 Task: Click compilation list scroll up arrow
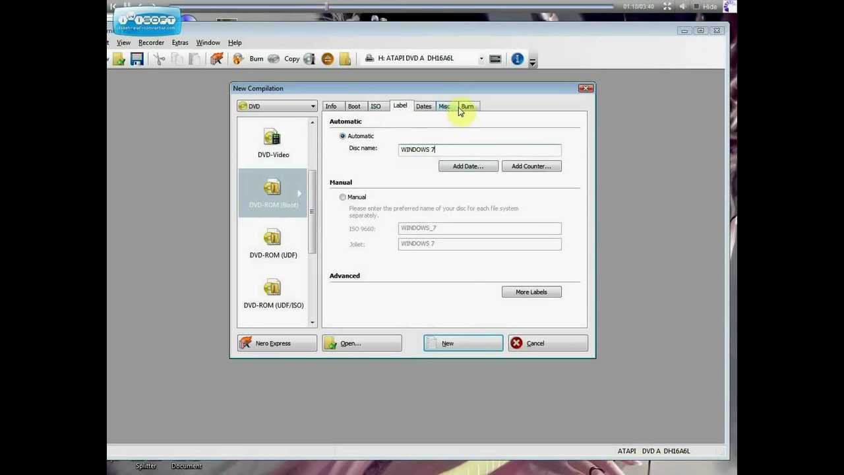click(x=313, y=123)
